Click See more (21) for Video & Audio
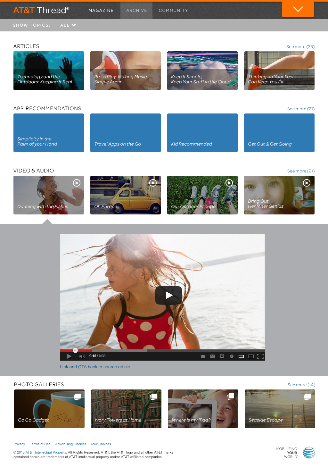The height and width of the screenshot is (468, 328). (x=301, y=171)
